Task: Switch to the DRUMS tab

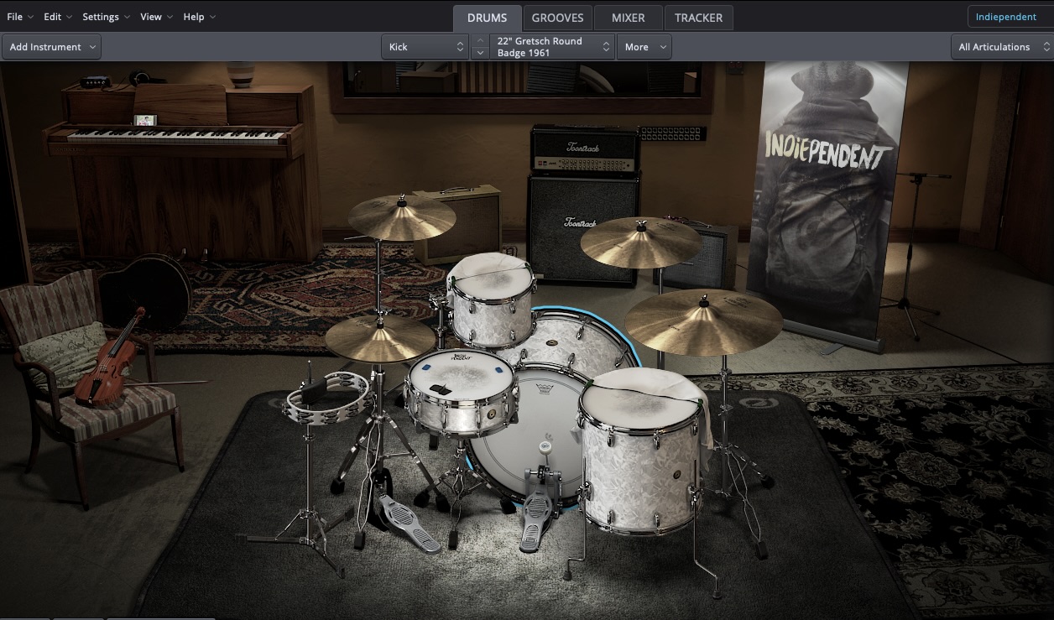Action: 487,18
